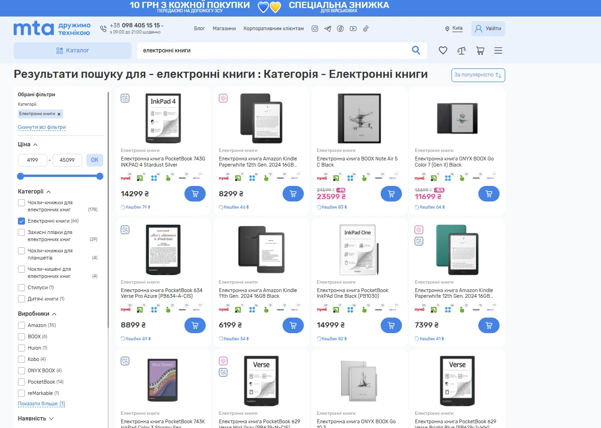Check Чохли-книжки для планшетів
601x428 pixels.
21,251
